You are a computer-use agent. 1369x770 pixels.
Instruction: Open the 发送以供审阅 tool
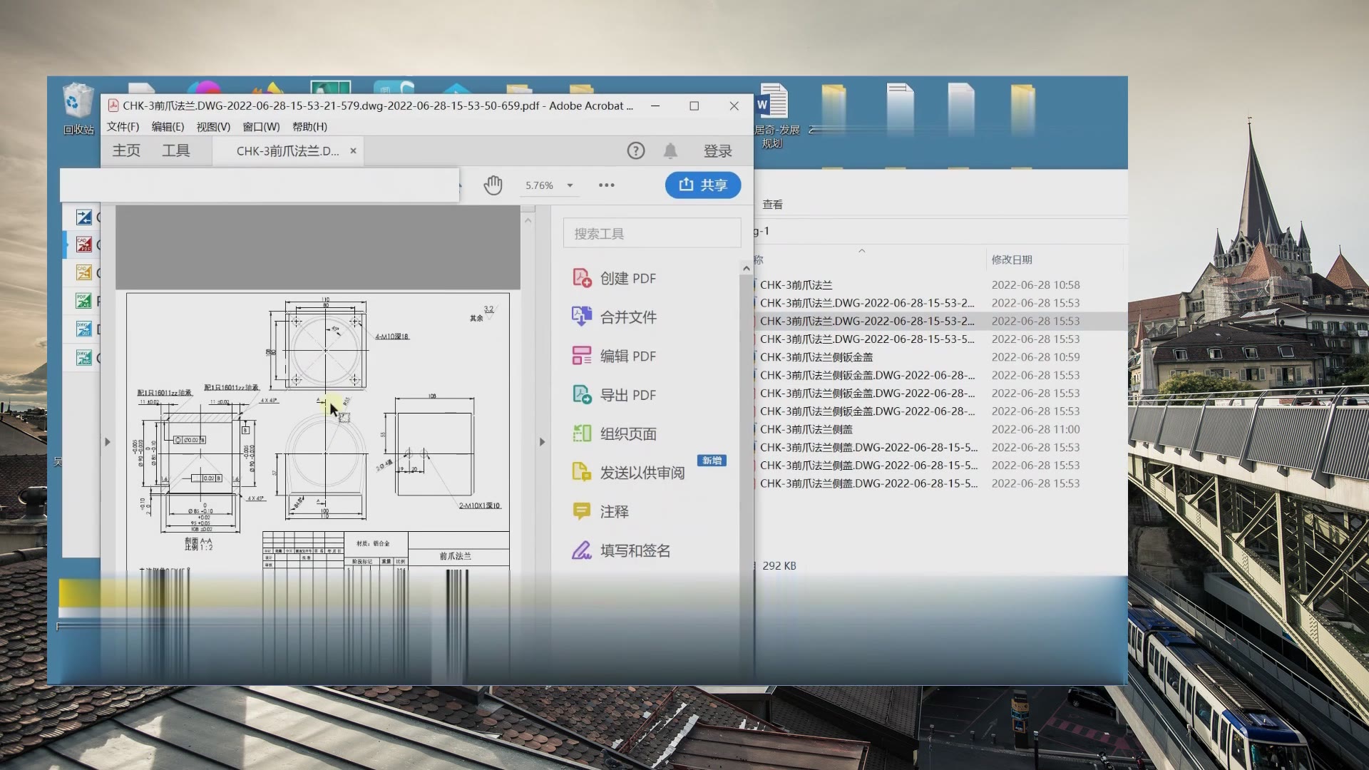coord(641,472)
